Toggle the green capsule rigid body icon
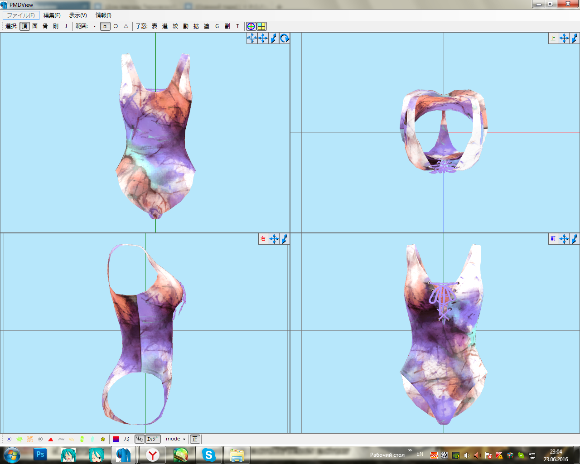 82,439
